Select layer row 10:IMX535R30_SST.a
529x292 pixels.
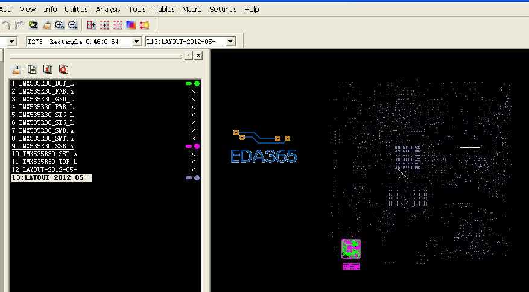pos(45,154)
